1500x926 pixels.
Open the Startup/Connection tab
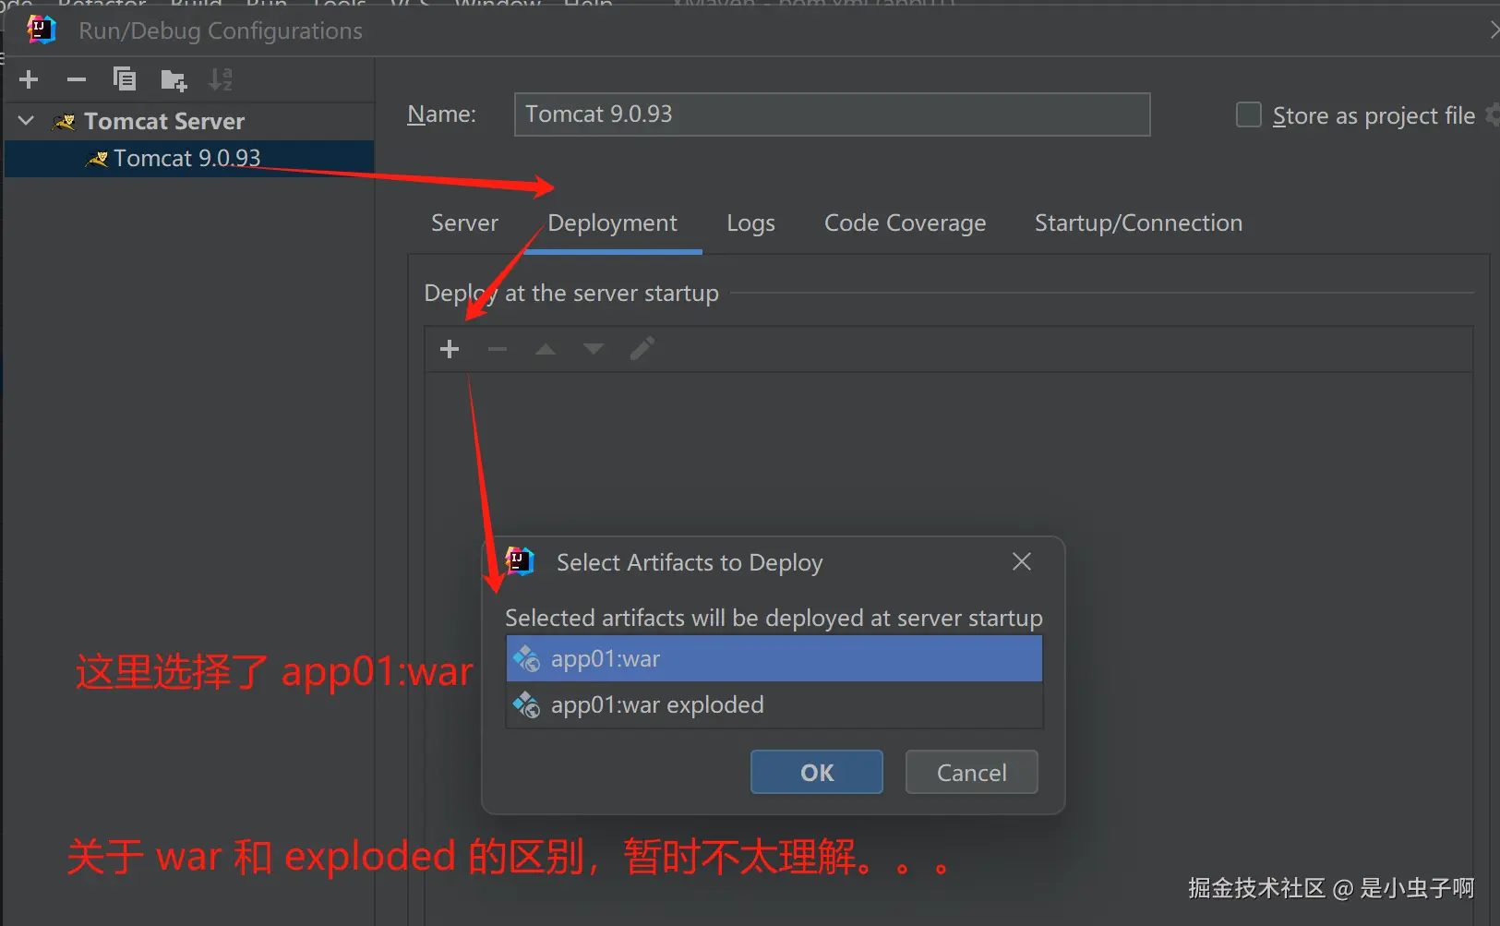point(1138,223)
